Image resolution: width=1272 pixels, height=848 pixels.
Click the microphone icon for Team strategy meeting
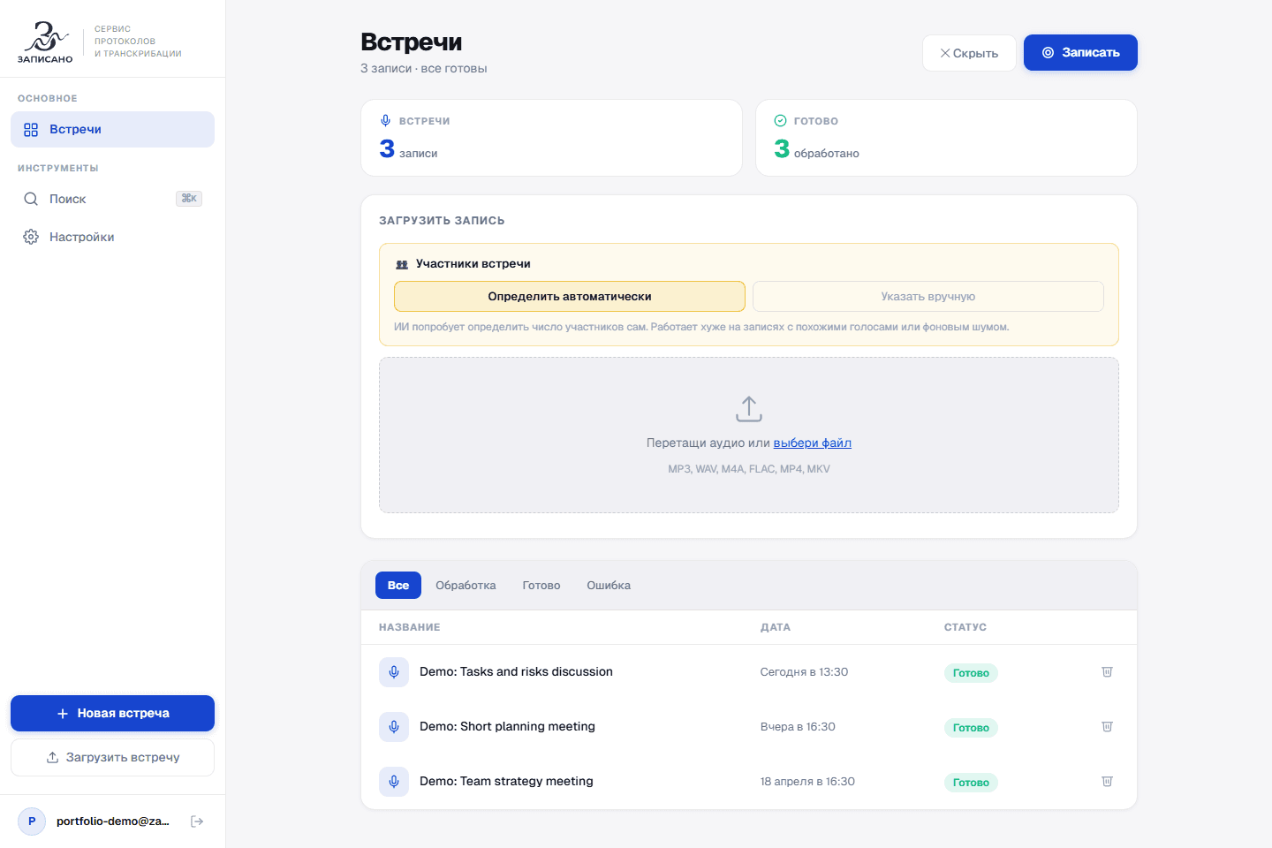point(394,782)
